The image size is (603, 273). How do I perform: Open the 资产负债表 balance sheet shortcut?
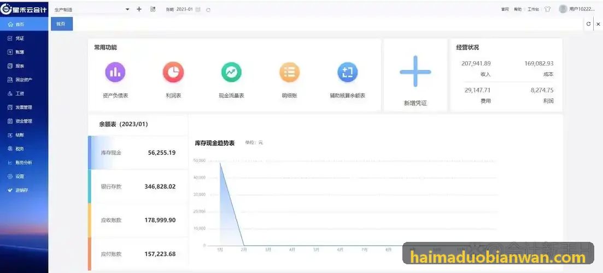click(x=115, y=81)
